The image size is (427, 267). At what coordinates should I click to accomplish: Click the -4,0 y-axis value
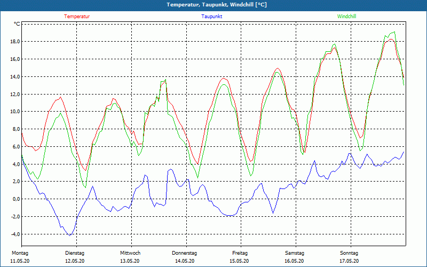(14, 234)
